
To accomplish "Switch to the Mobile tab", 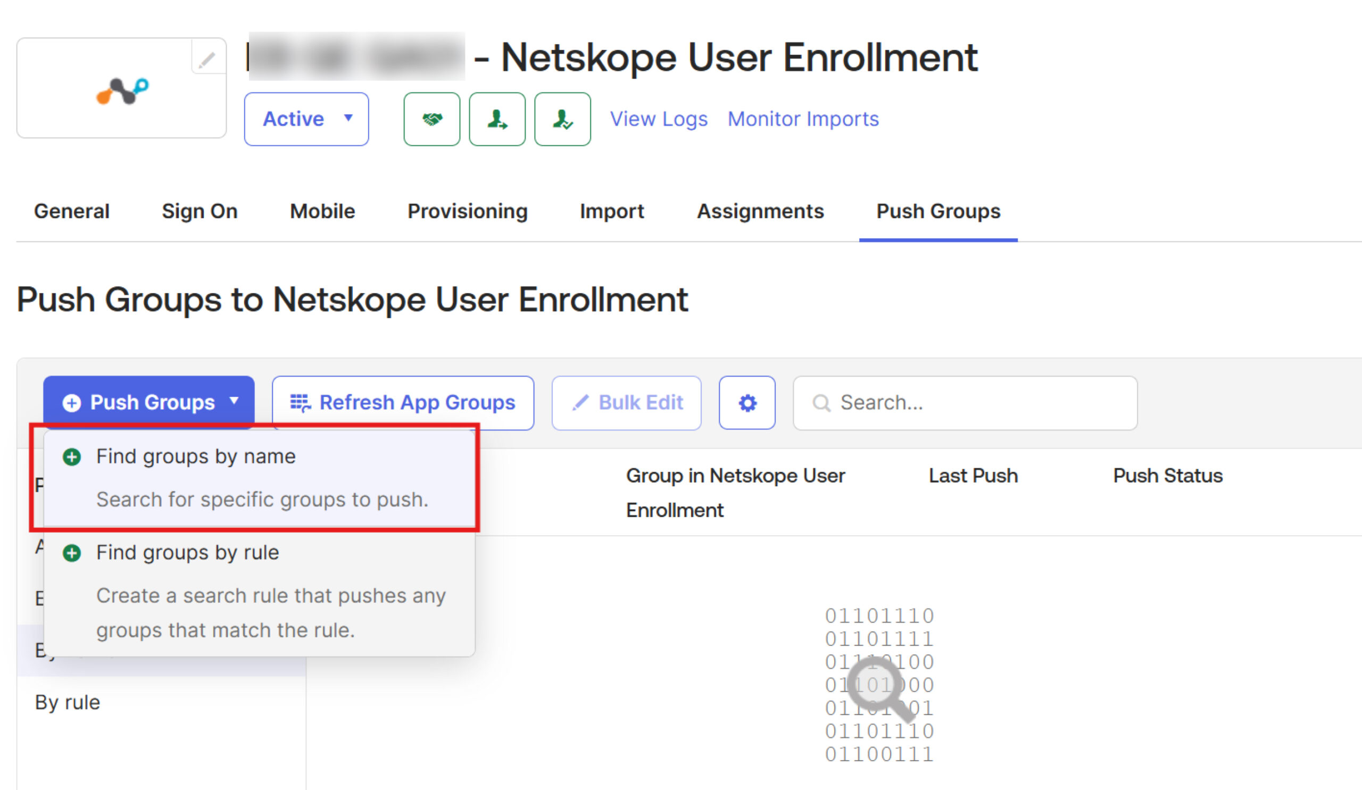I will [x=322, y=211].
